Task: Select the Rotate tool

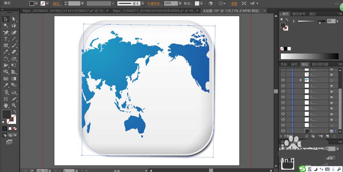Action: coord(6,59)
